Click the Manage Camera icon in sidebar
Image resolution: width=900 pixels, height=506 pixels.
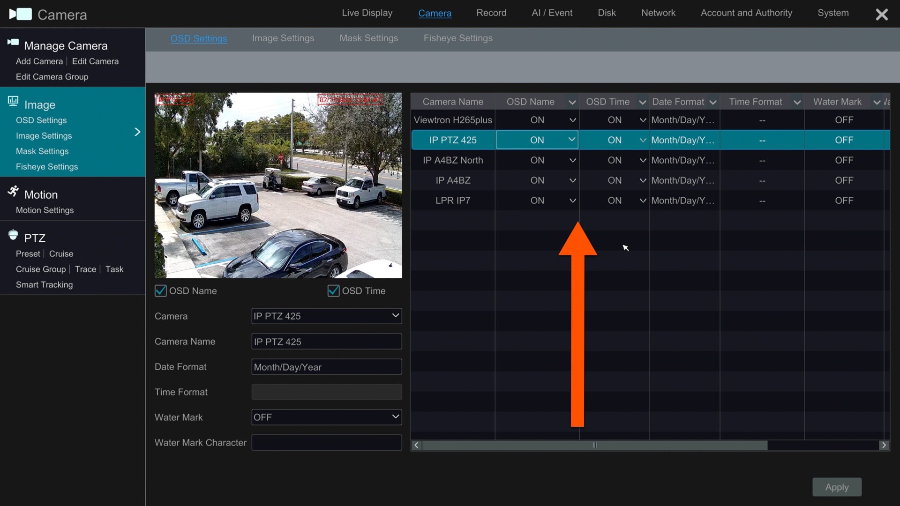(13, 43)
